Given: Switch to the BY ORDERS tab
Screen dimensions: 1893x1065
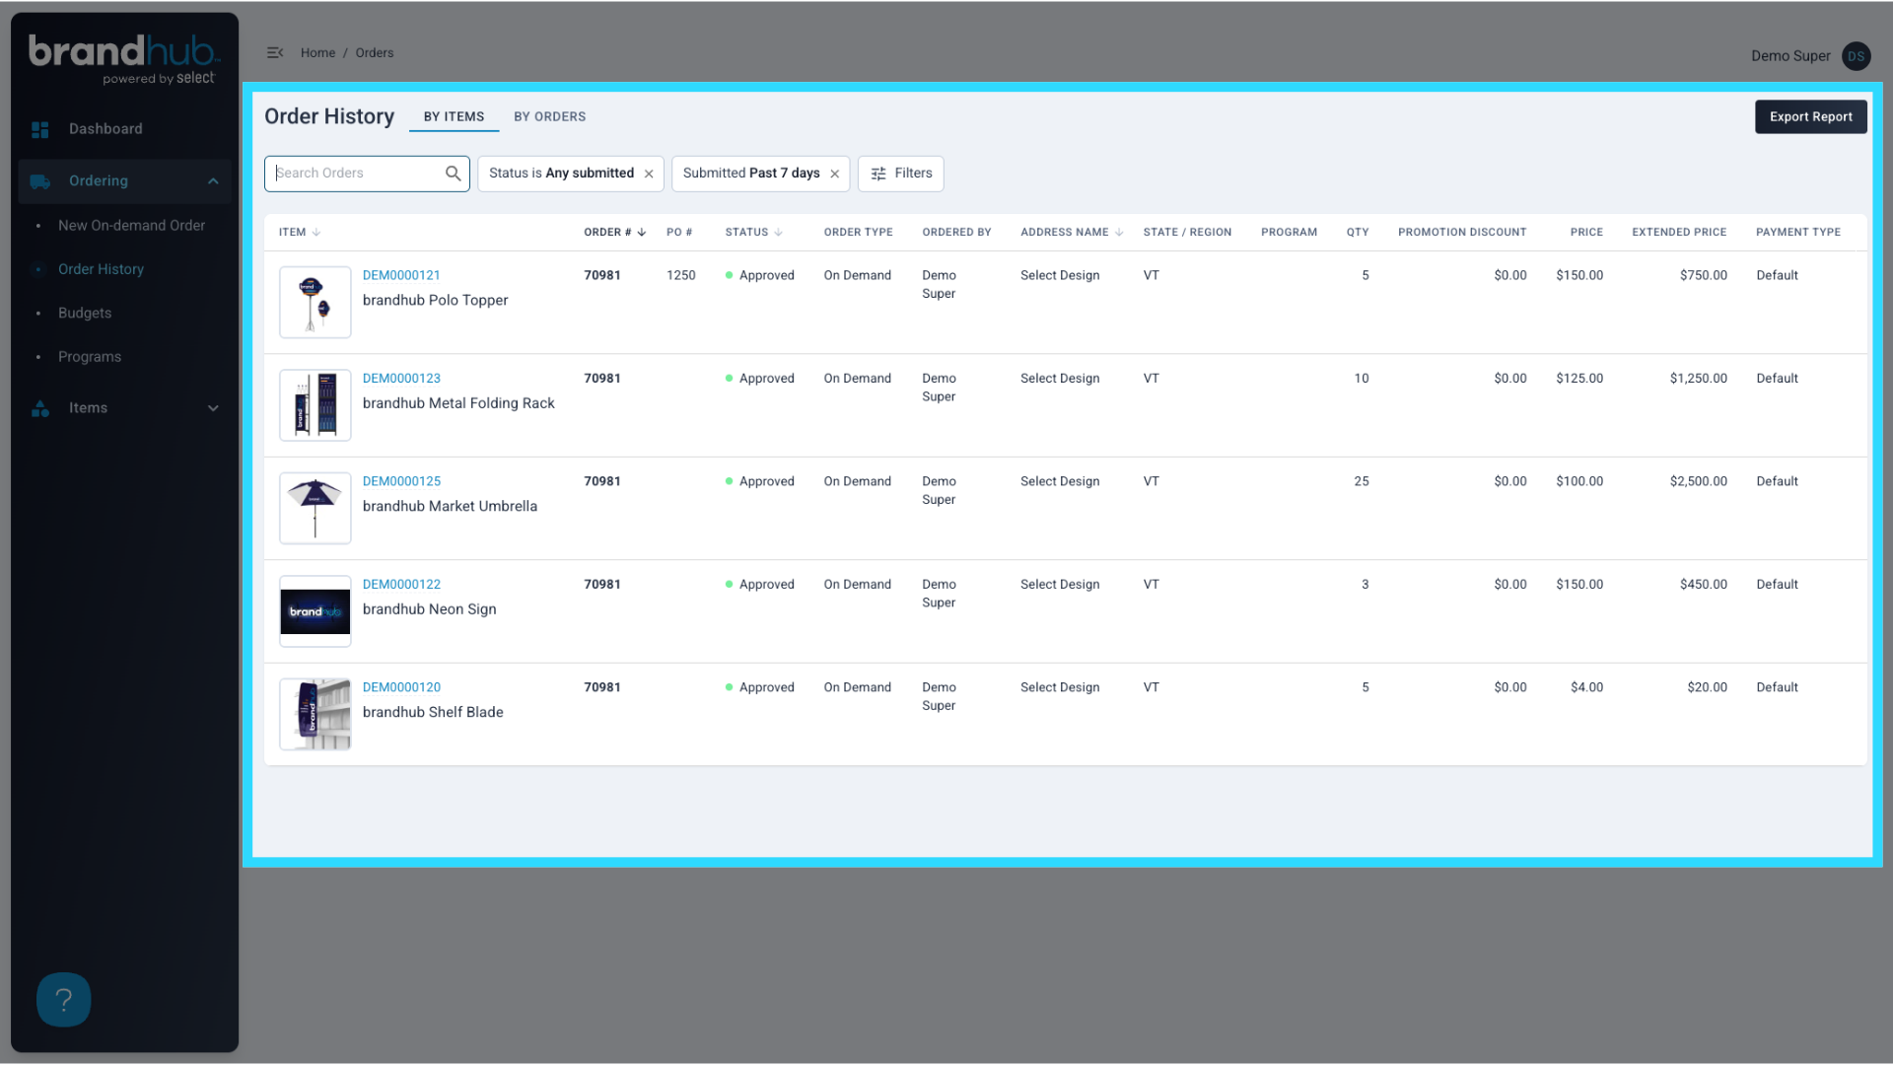Looking at the screenshot, I should point(549,116).
